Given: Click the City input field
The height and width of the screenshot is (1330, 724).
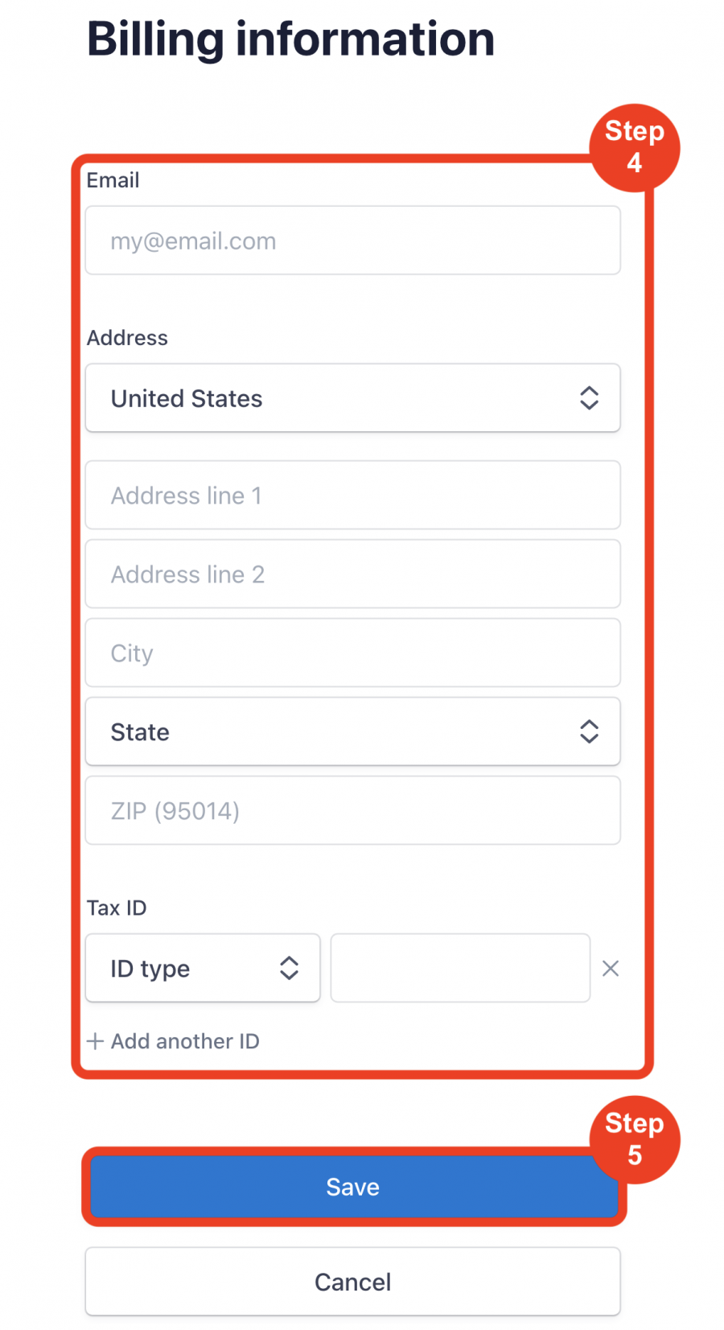Looking at the screenshot, I should [x=352, y=653].
